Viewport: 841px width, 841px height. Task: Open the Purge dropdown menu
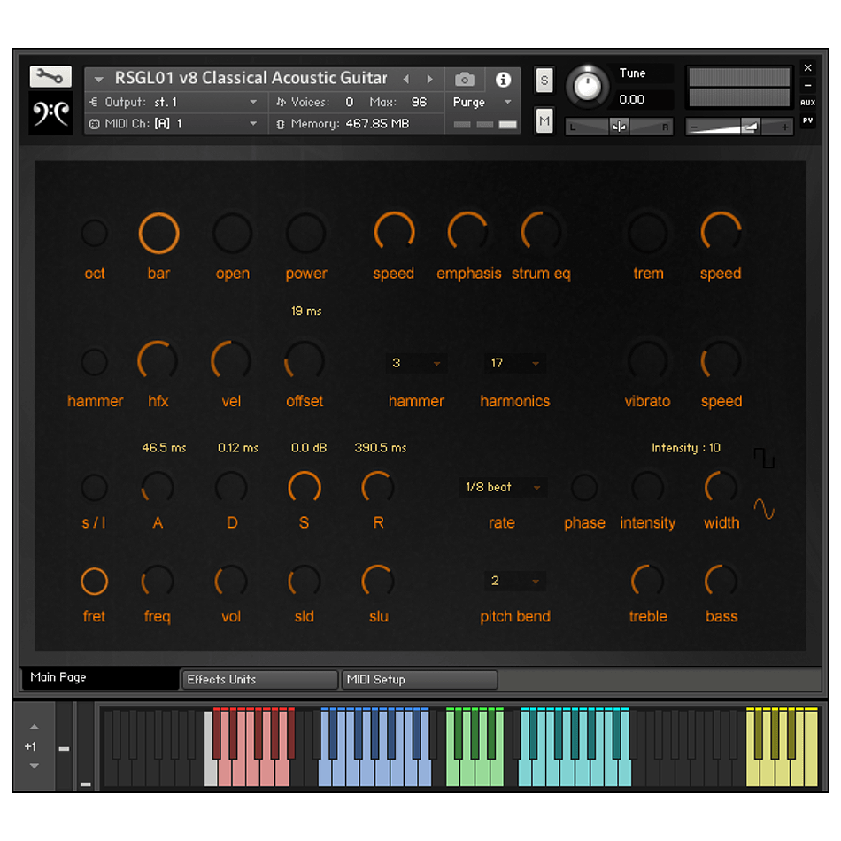pos(482,103)
